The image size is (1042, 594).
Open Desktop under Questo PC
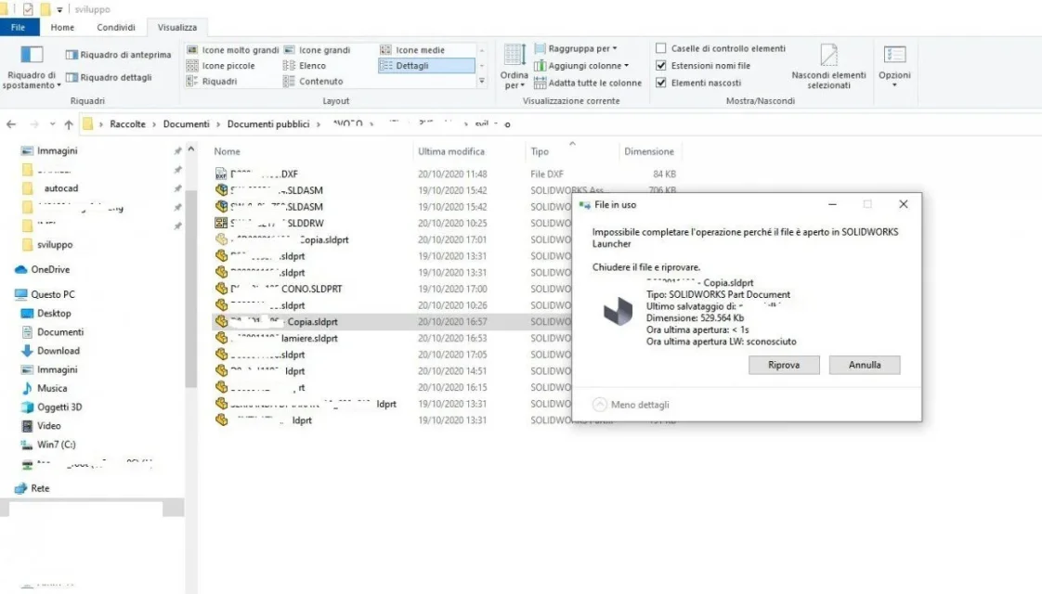[x=54, y=313]
